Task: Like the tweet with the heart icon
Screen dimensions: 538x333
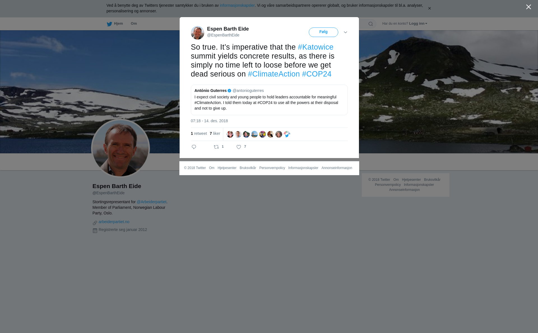Action: coord(239,147)
